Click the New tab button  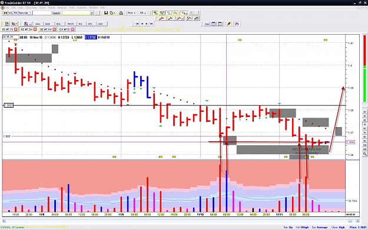click(25, 13)
